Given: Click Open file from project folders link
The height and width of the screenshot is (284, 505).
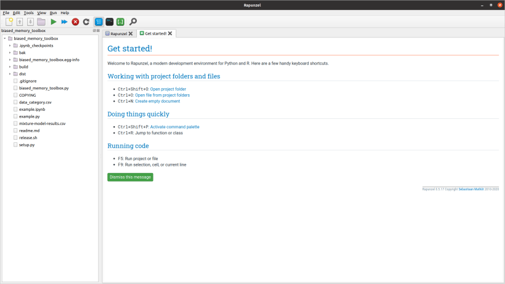Looking at the screenshot, I should click(162, 95).
